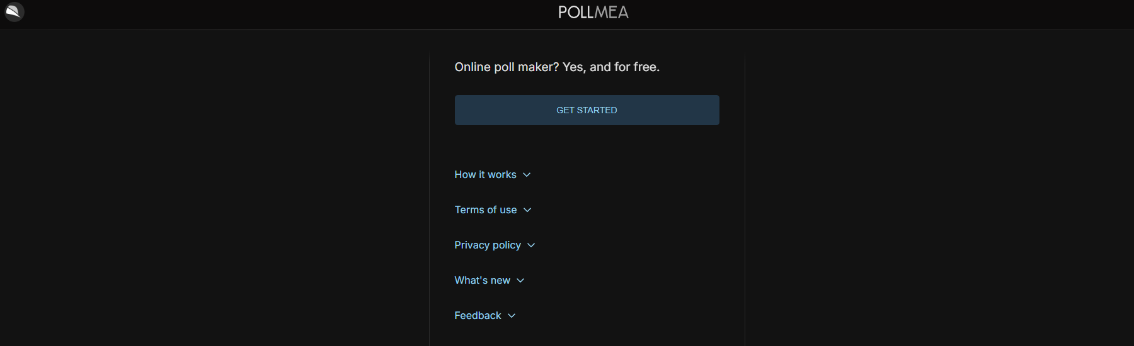1134x346 pixels.
Task: Click the chevron icon beside Privacy policy
Action: (x=531, y=245)
